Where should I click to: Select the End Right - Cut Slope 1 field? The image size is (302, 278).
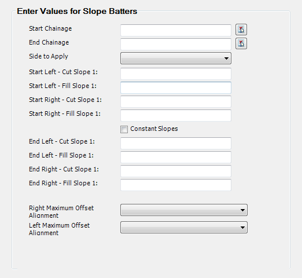coord(176,171)
